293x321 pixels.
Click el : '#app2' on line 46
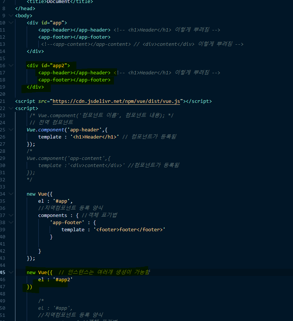[55, 280]
